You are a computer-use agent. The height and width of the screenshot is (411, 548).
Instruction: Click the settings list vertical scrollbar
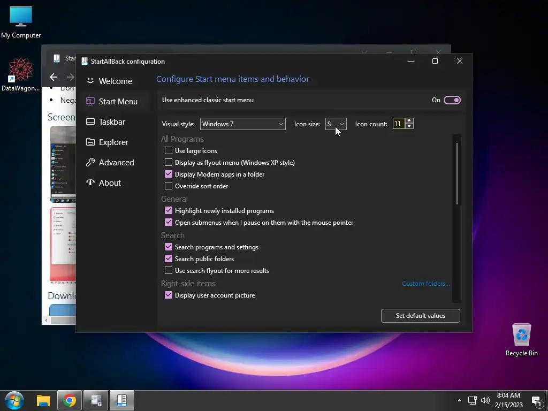[457, 173]
